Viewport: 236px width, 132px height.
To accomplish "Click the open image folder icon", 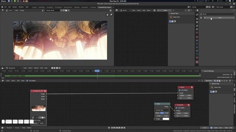I will pos(66,11).
